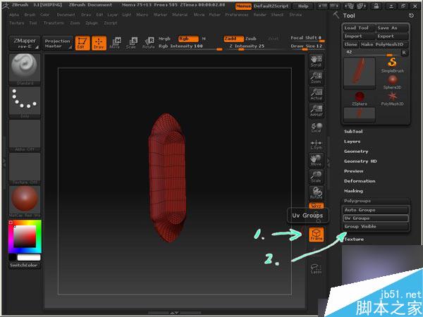The image size is (423, 317).
Task: Open the Transform menu
Action: pos(54,23)
